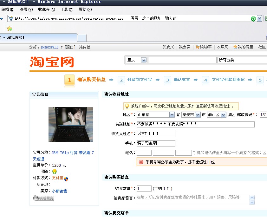The height and width of the screenshot is (221, 267).
Task: Click the Taobao search text box
Action: (182, 60)
